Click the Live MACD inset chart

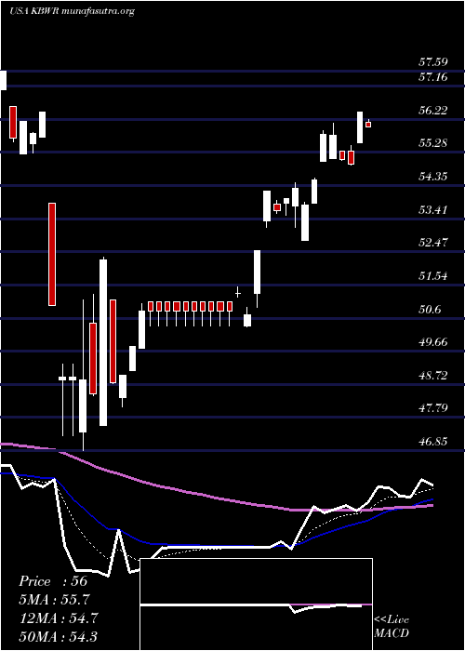click(x=257, y=604)
